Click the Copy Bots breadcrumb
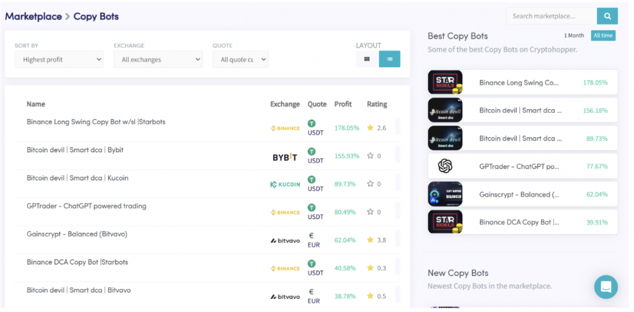The height and width of the screenshot is (312, 634). 96,17
